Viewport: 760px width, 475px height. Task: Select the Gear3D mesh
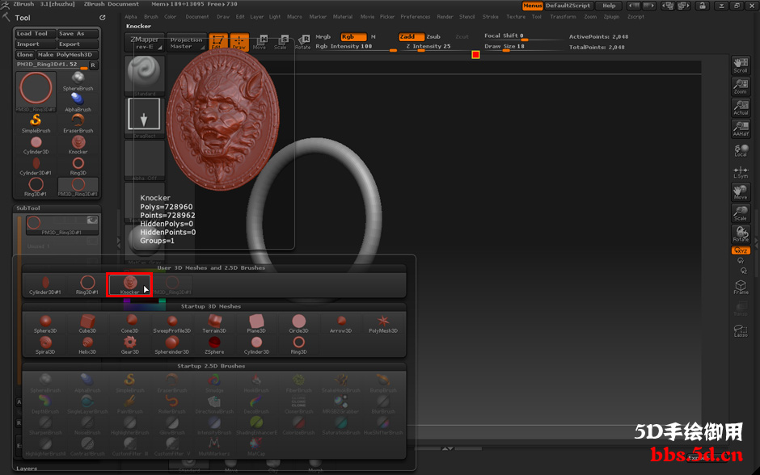[130, 345]
